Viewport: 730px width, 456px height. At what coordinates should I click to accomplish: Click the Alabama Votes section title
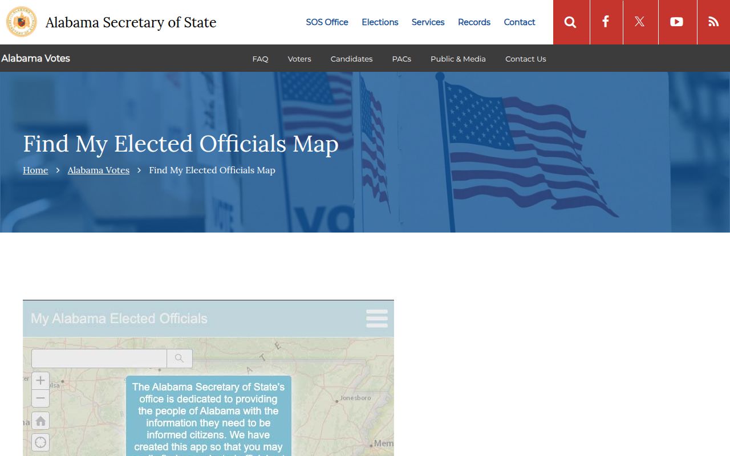(x=35, y=58)
